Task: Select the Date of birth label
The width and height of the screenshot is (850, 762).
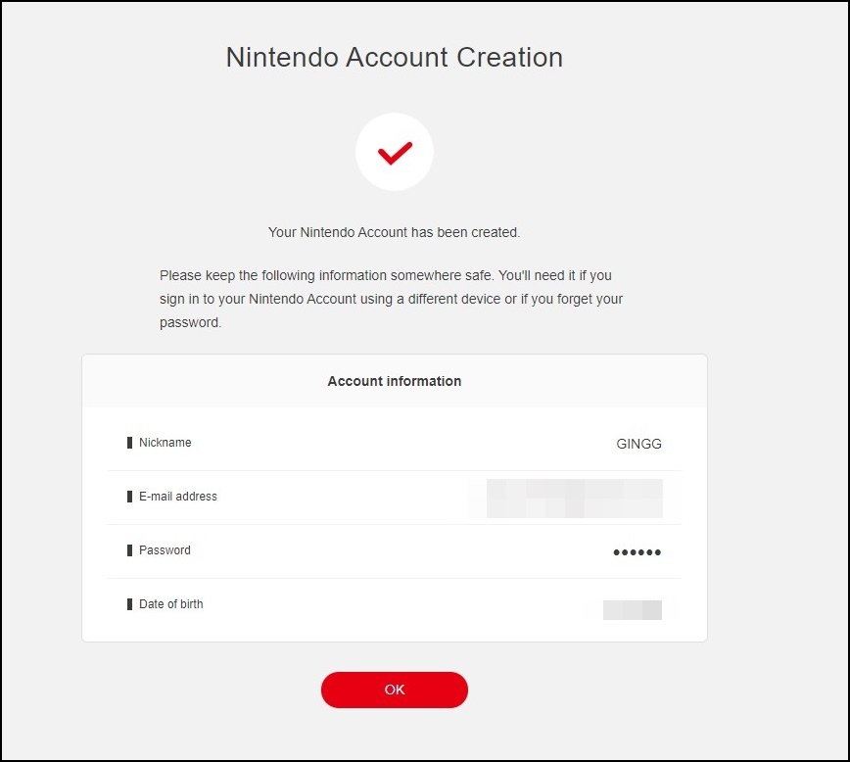Action: 170,603
